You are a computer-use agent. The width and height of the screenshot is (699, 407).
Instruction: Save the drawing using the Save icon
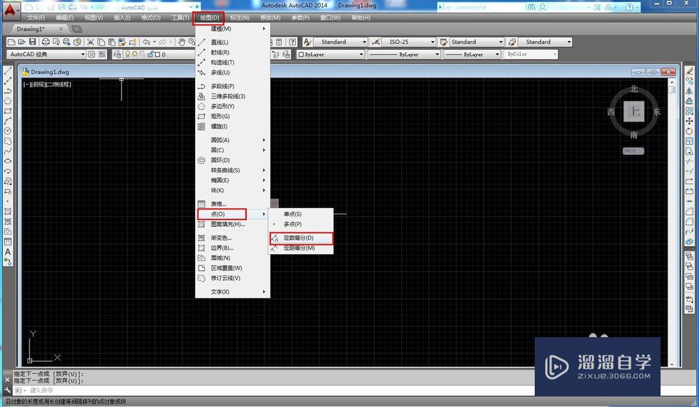[33, 42]
